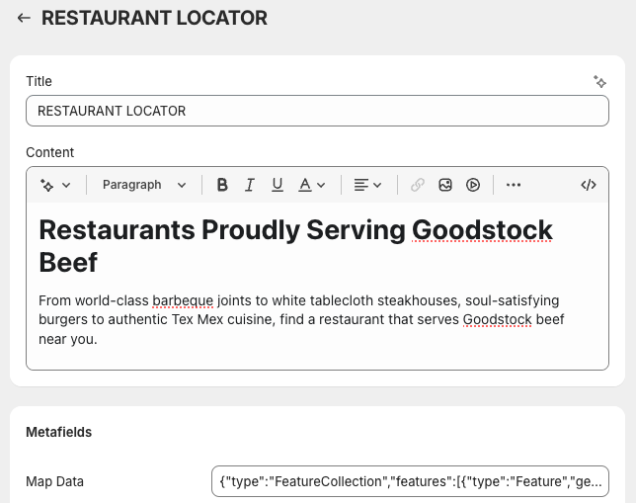Click the AI sparkle icon above Title field
Viewport: 636px width, 503px height.
[x=599, y=82]
